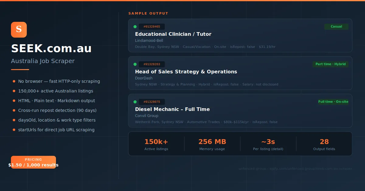Click the pricing $1.50 / 1,000 results button
The width and height of the screenshot is (365, 191).
tap(33, 162)
